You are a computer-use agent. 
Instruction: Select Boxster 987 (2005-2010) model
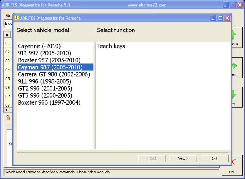[x=49, y=60]
